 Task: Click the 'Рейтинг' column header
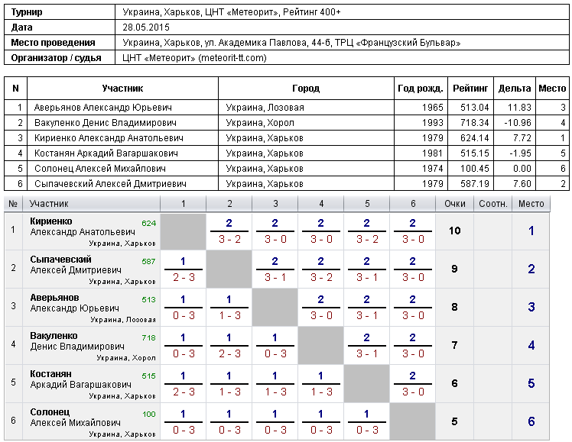point(470,88)
